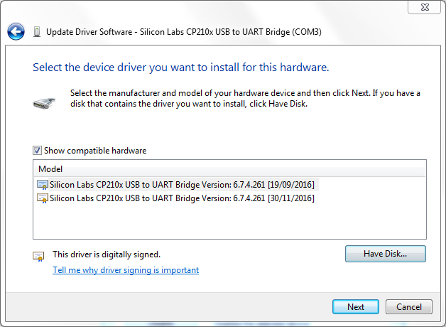446x327 pixels.
Task: Click empty area of the Model list
Action: point(229,221)
